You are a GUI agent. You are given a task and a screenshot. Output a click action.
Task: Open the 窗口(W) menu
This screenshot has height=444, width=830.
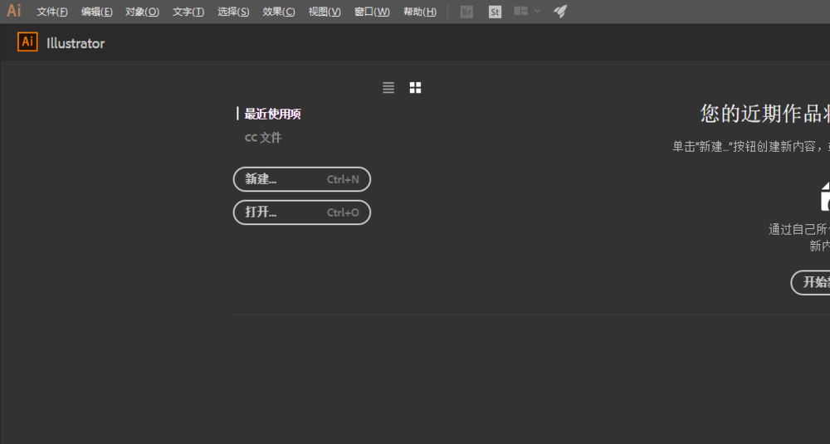point(372,12)
